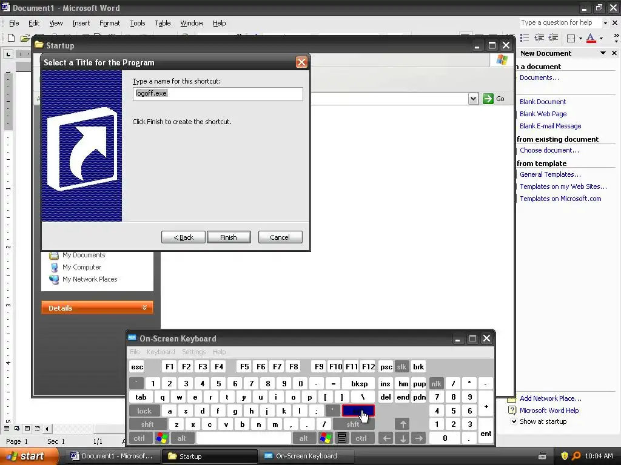Click the Increase Indent icon
This screenshot has width=621, height=465.
click(x=553, y=38)
